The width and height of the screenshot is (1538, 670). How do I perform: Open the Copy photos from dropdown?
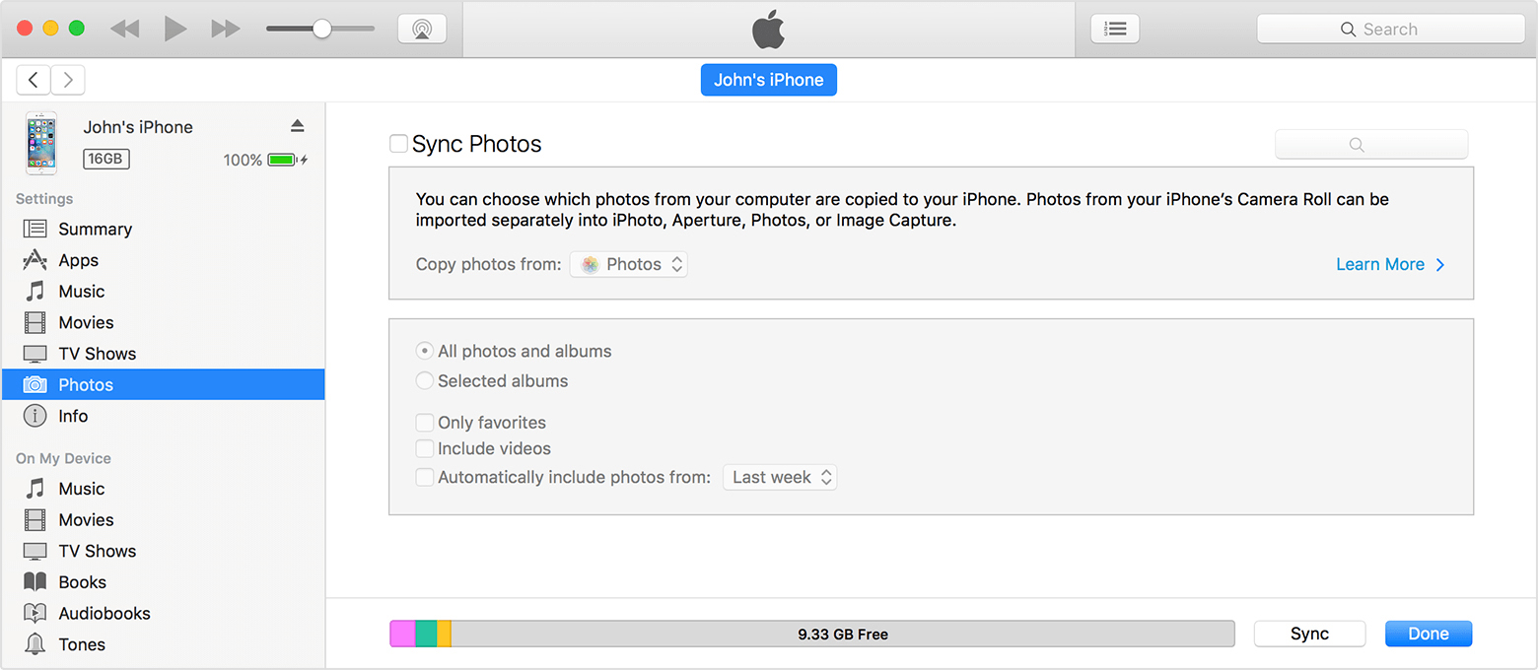(x=629, y=264)
